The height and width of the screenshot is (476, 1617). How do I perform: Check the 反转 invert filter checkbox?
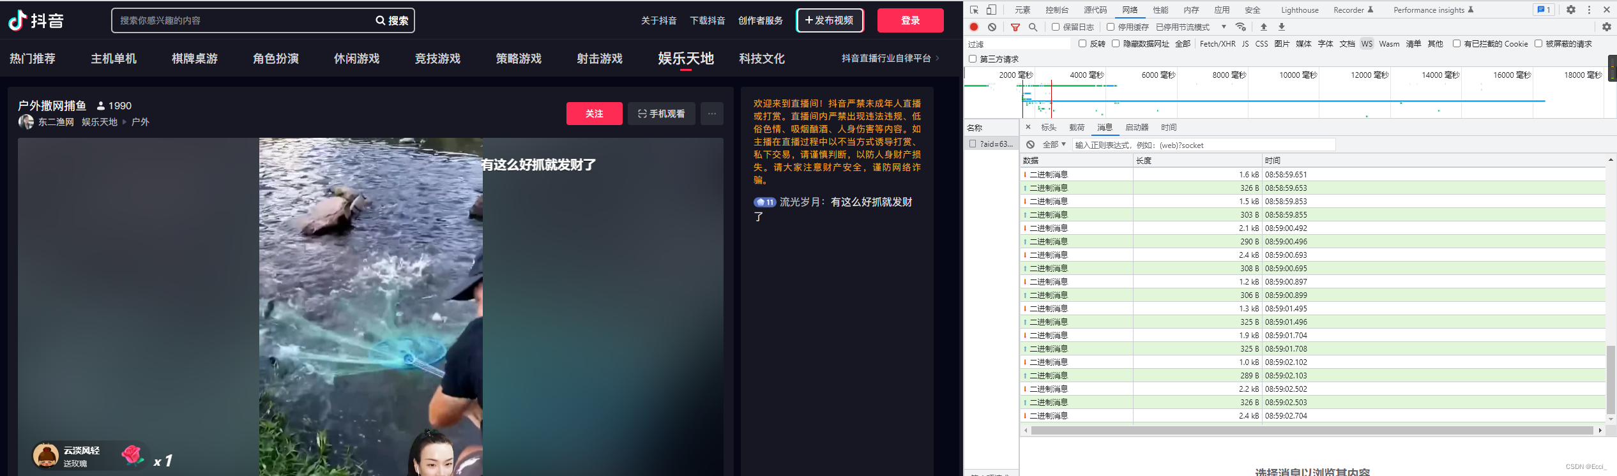click(x=1082, y=43)
